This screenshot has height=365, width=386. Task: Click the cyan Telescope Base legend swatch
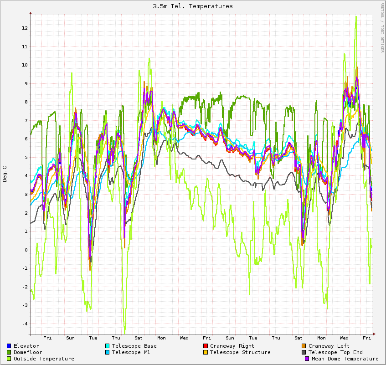pos(108,346)
